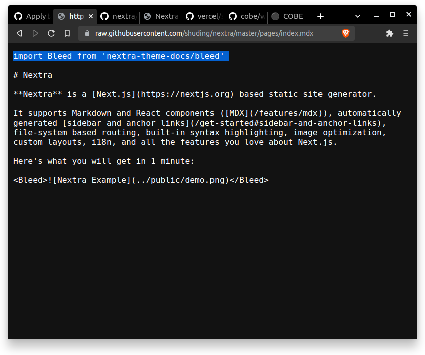Click the padlock icon in the address bar
The width and height of the screenshot is (425, 355).
click(x=87, y=33)
